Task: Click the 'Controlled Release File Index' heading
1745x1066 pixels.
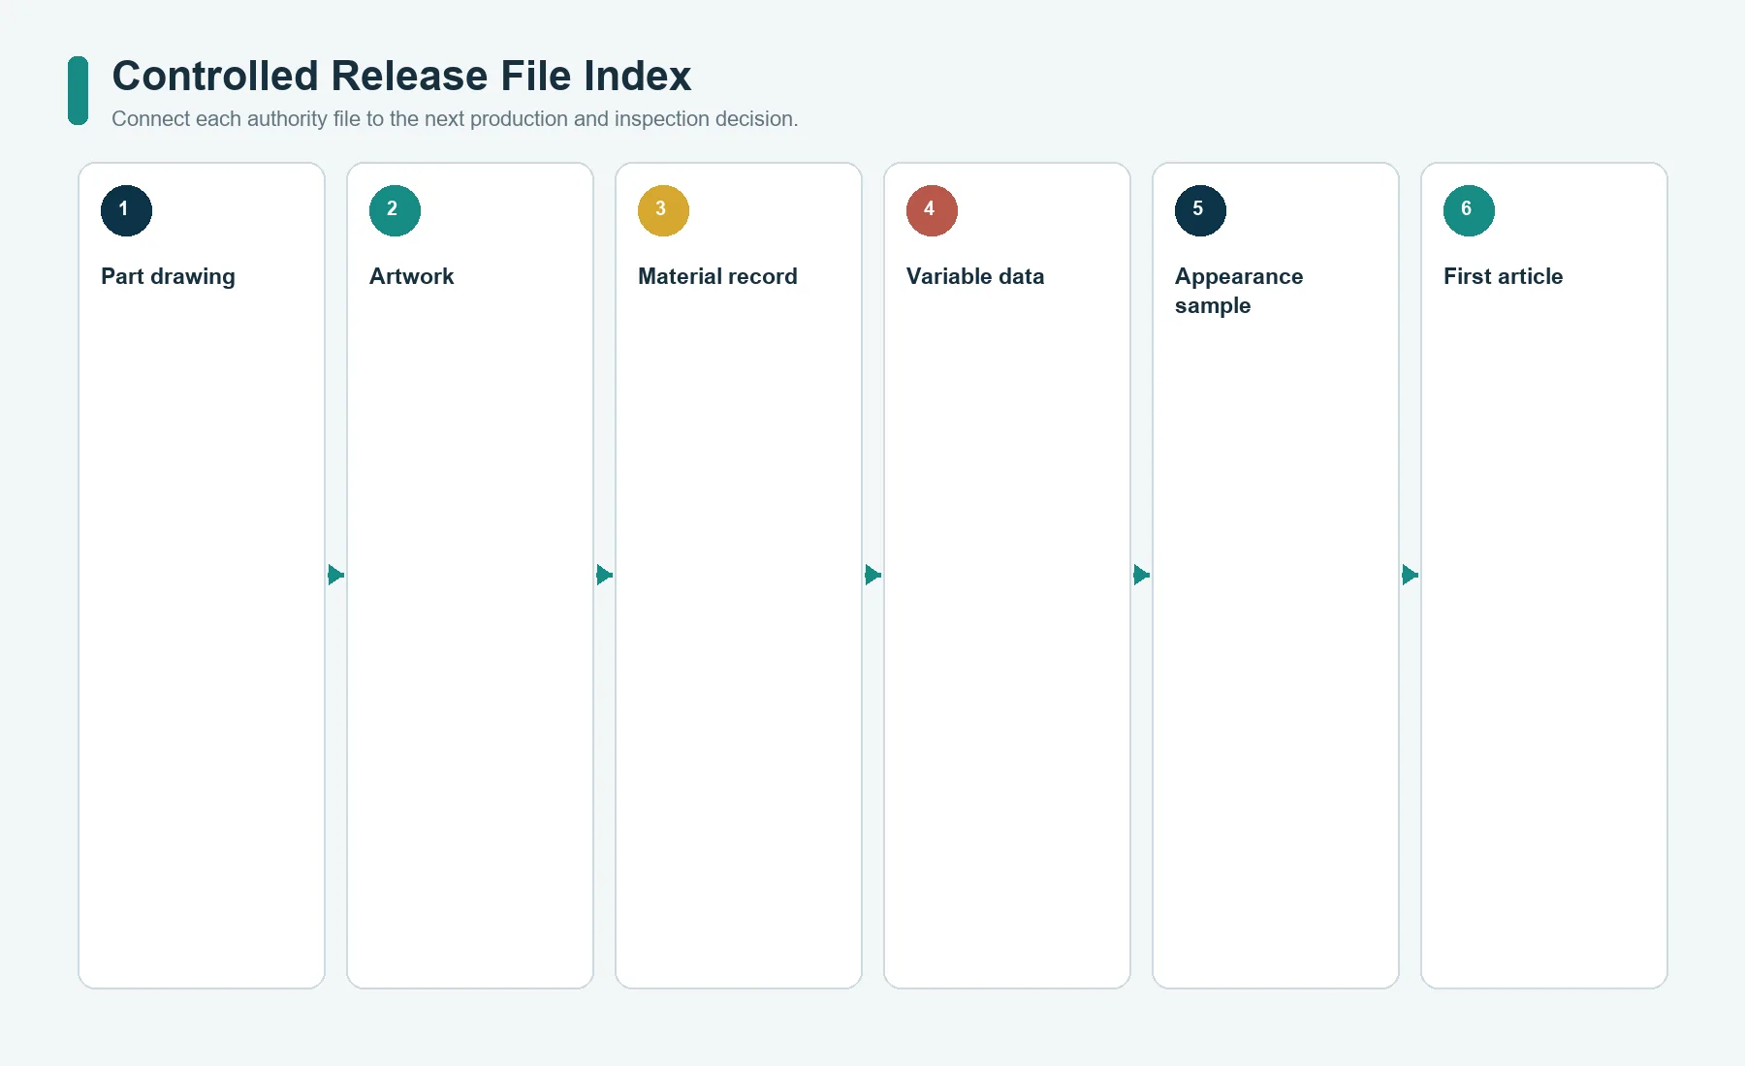Action: point(401,76)
